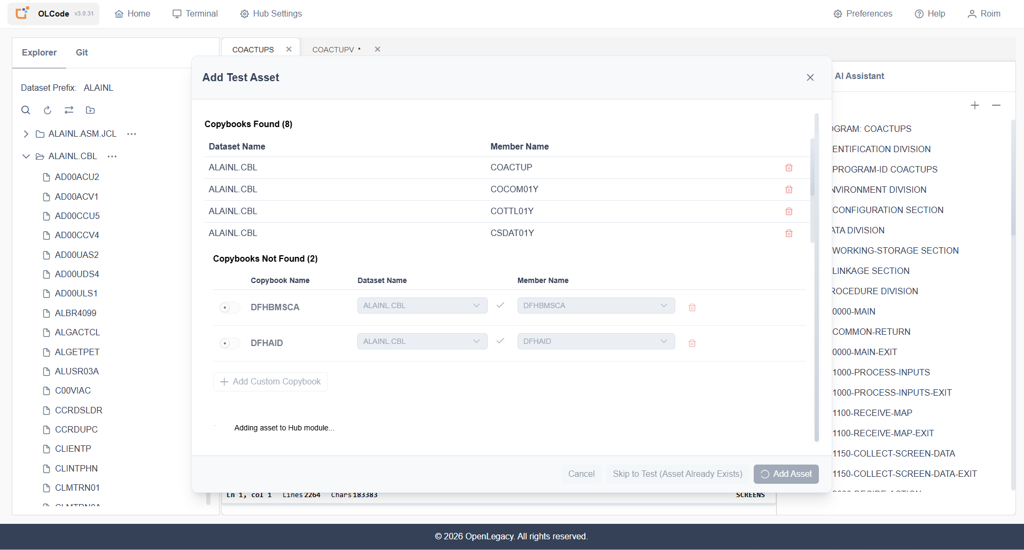Open the more options menu for ALAINL.CBL
1024x550 pixels.
pos(112,156)
